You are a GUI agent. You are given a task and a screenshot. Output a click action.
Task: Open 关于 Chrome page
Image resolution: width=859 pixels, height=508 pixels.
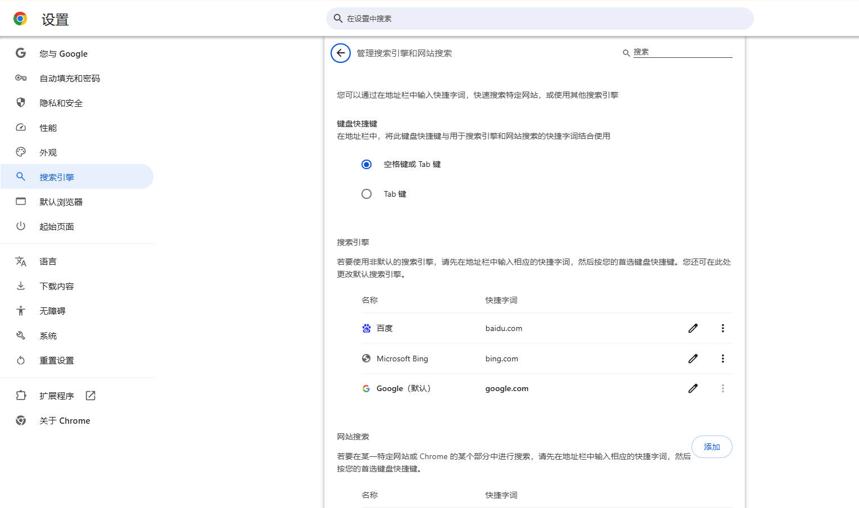(77, 420)
